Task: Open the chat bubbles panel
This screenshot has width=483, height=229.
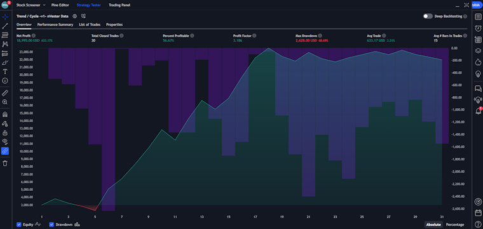Action: tap(478, 89)
